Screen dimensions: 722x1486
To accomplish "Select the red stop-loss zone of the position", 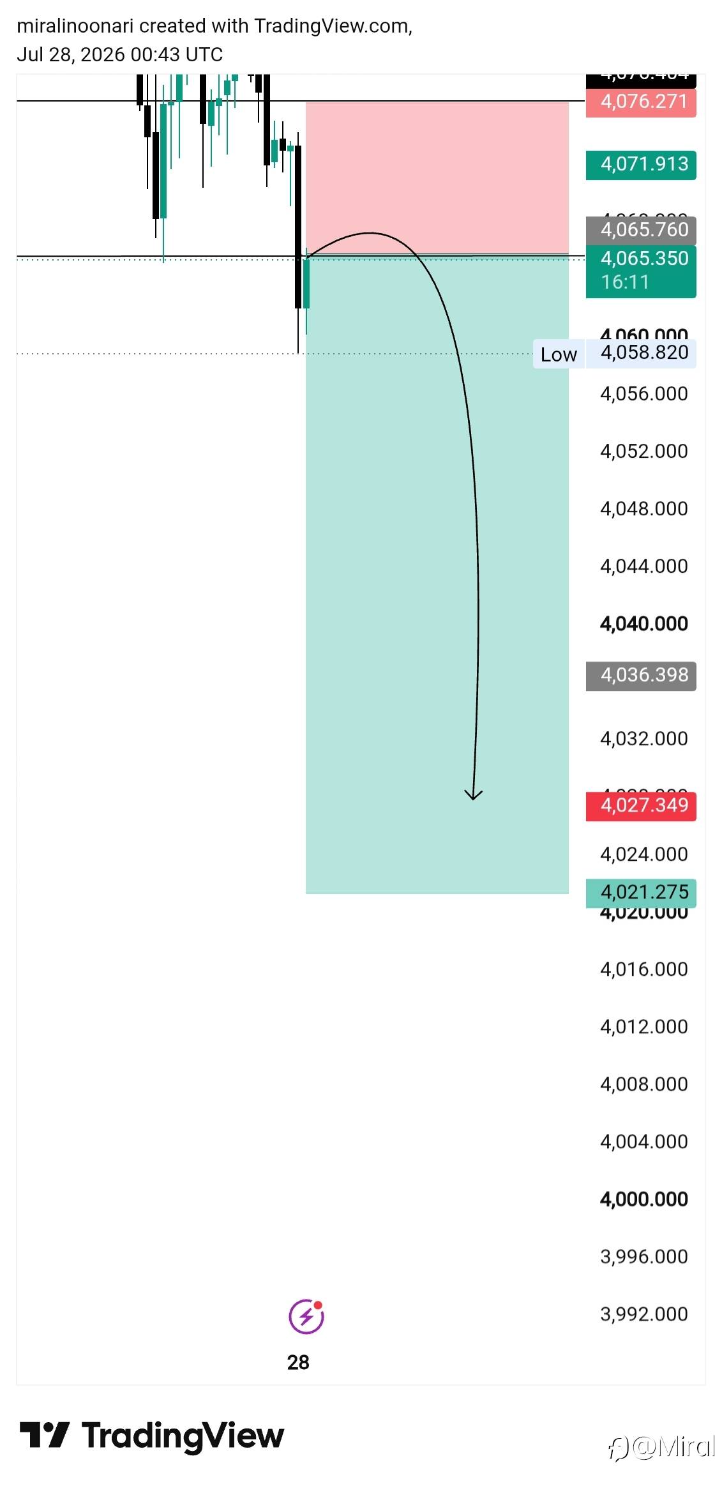I will click(437, 178).
